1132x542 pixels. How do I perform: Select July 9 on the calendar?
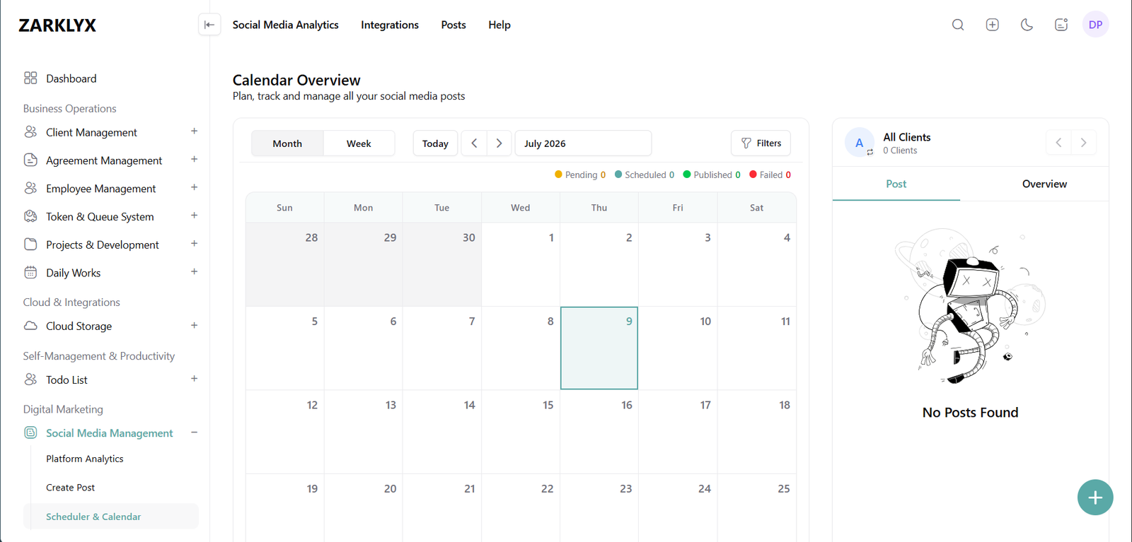coord(599,348)
